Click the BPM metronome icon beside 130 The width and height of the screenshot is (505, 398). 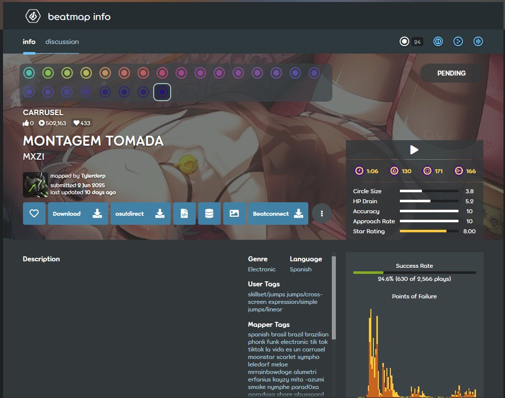tap(394, 171)
